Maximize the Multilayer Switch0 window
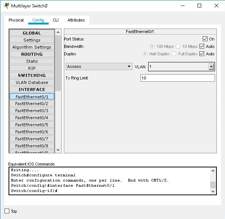This screenshot has height=219, width=225. click(x=199, y=6)
